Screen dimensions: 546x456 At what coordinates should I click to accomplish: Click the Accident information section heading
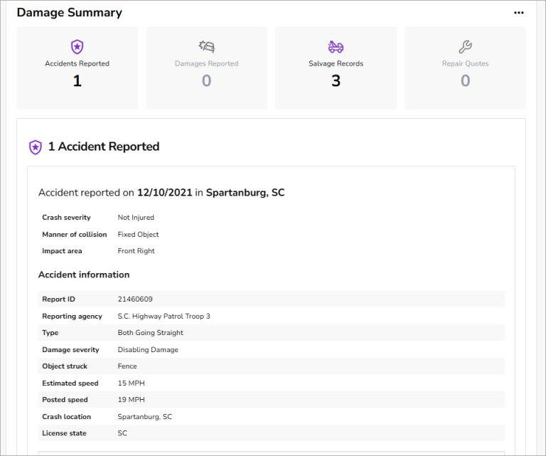click(84, 275)
